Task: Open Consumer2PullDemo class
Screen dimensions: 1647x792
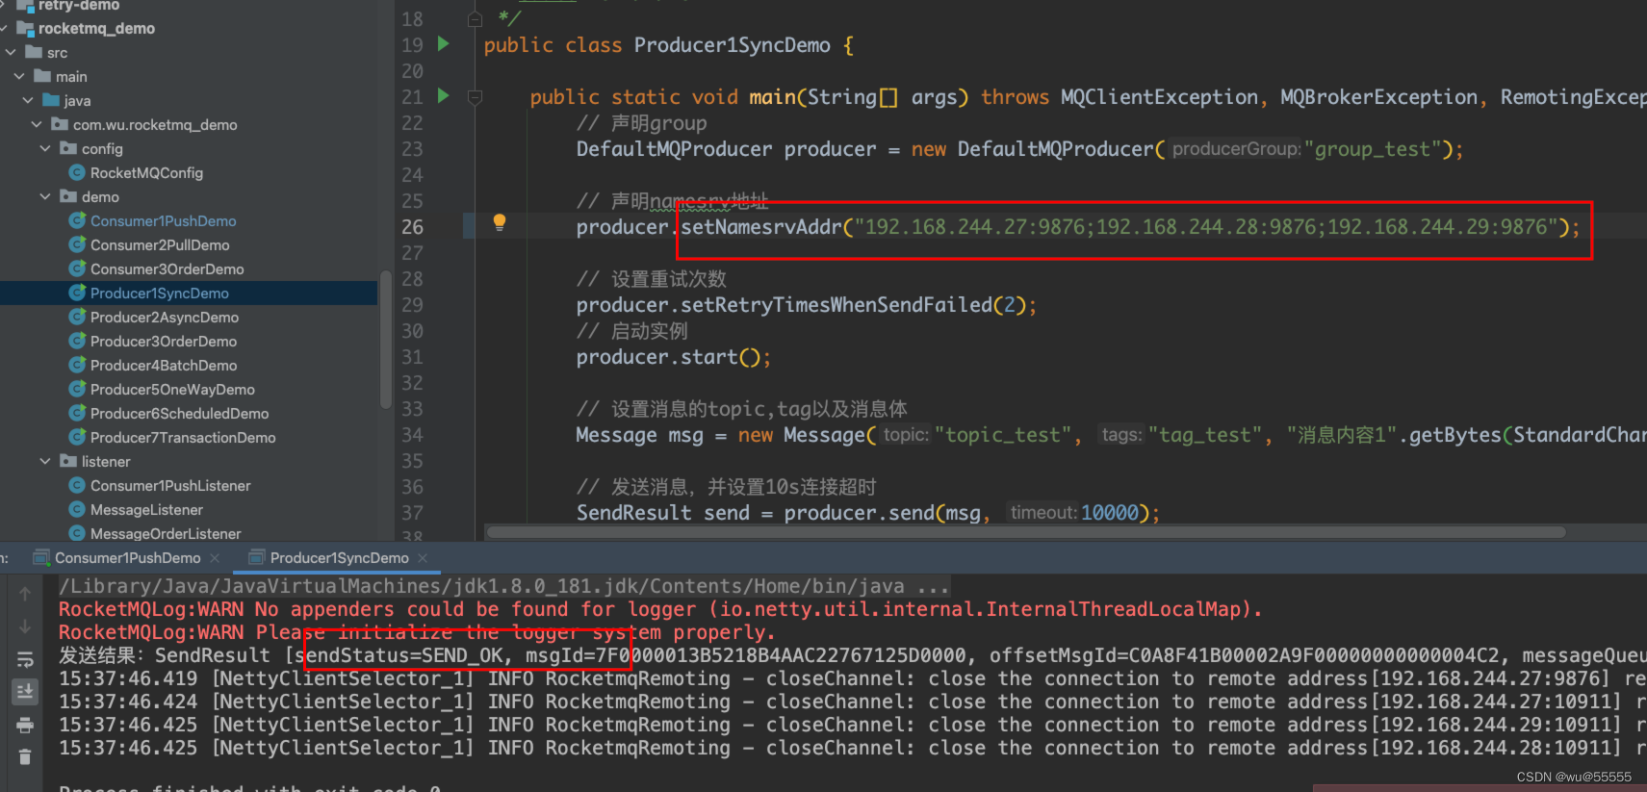Action: pyautogui.click(x=160, y=245)
